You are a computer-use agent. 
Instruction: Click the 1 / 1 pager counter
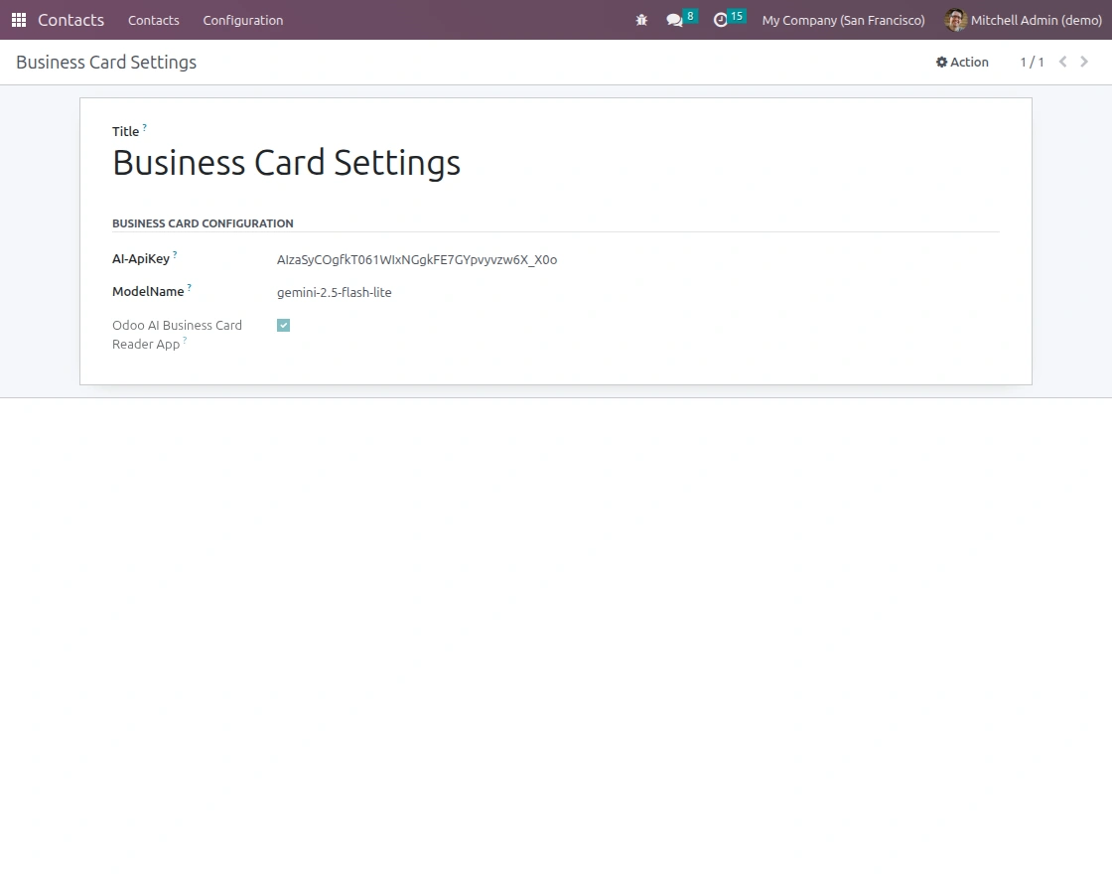coord(1032,62)
